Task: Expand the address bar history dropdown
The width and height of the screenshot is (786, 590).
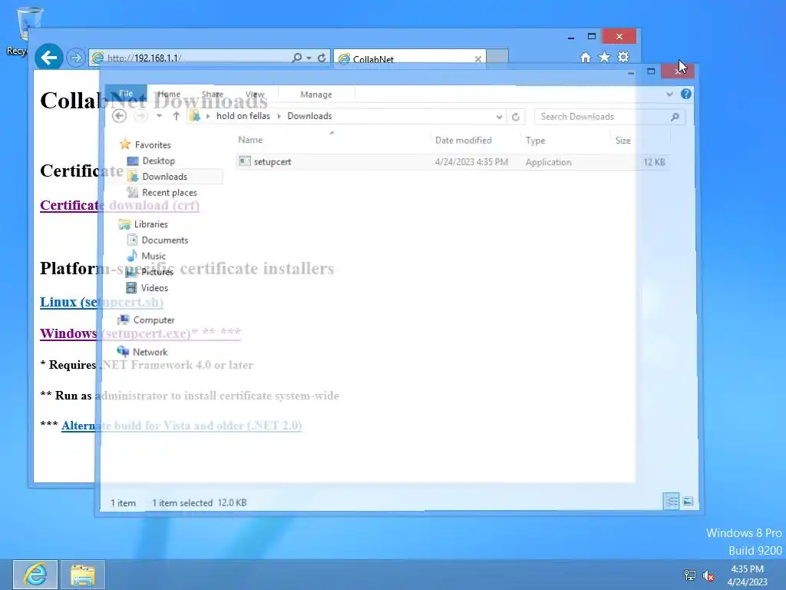Action: 499,117
